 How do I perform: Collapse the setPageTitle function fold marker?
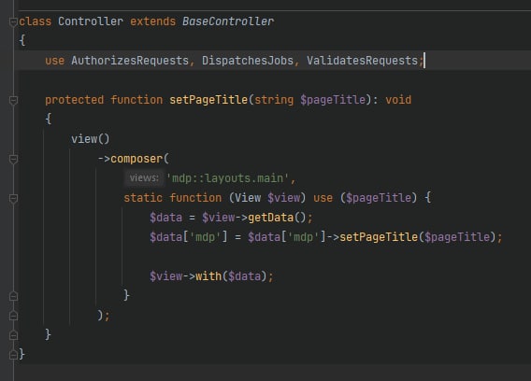13,100
